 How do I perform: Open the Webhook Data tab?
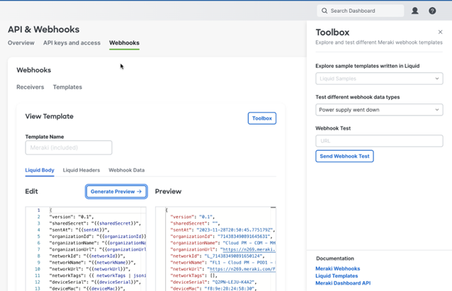tap(127, 170)
